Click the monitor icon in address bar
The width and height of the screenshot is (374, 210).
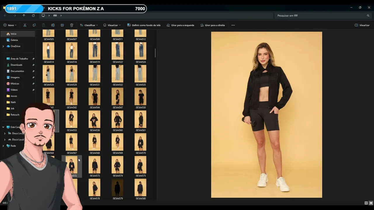pyautogui.click(x=43, y=15)
